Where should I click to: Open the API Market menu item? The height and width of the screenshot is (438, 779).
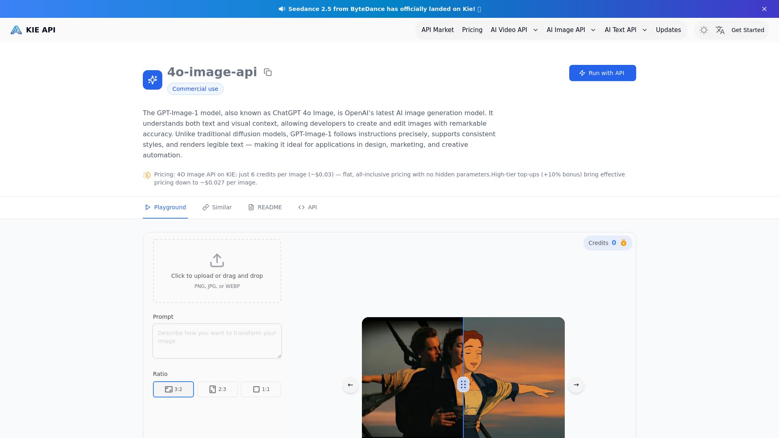pos(437,30)
